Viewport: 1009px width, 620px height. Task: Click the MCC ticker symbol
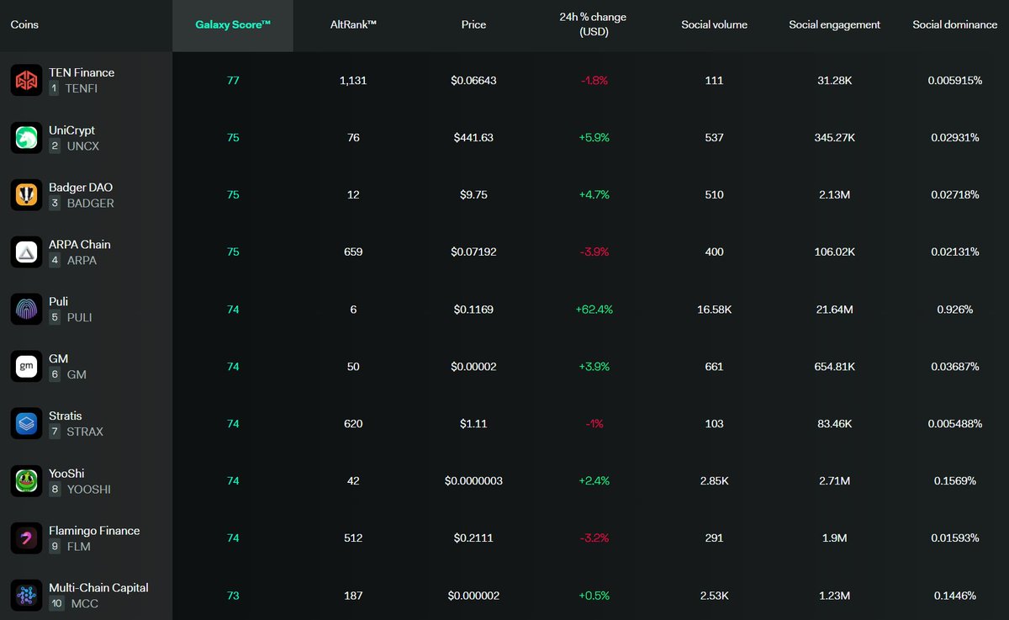(x=85, y=604)
